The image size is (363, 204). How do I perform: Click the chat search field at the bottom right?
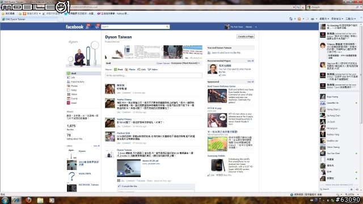point(334,189)
